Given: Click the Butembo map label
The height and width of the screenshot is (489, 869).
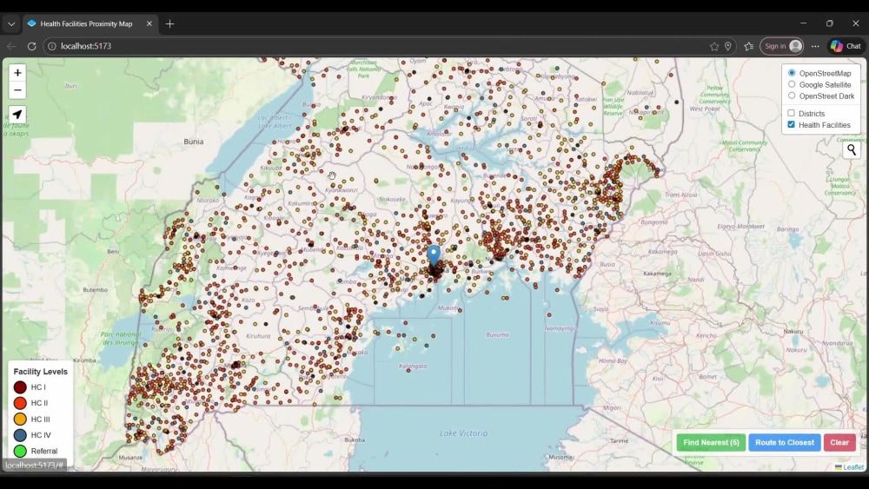Looking at the screenshot, I should pyautogui.click(x=95, y=289).
